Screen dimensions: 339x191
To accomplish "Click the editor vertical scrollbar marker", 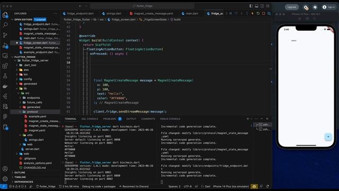I will click(271, 69).
